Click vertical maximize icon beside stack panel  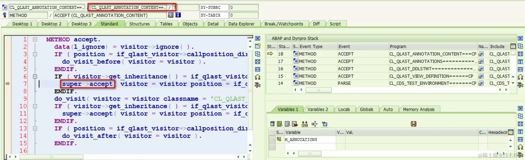point(520,61)
